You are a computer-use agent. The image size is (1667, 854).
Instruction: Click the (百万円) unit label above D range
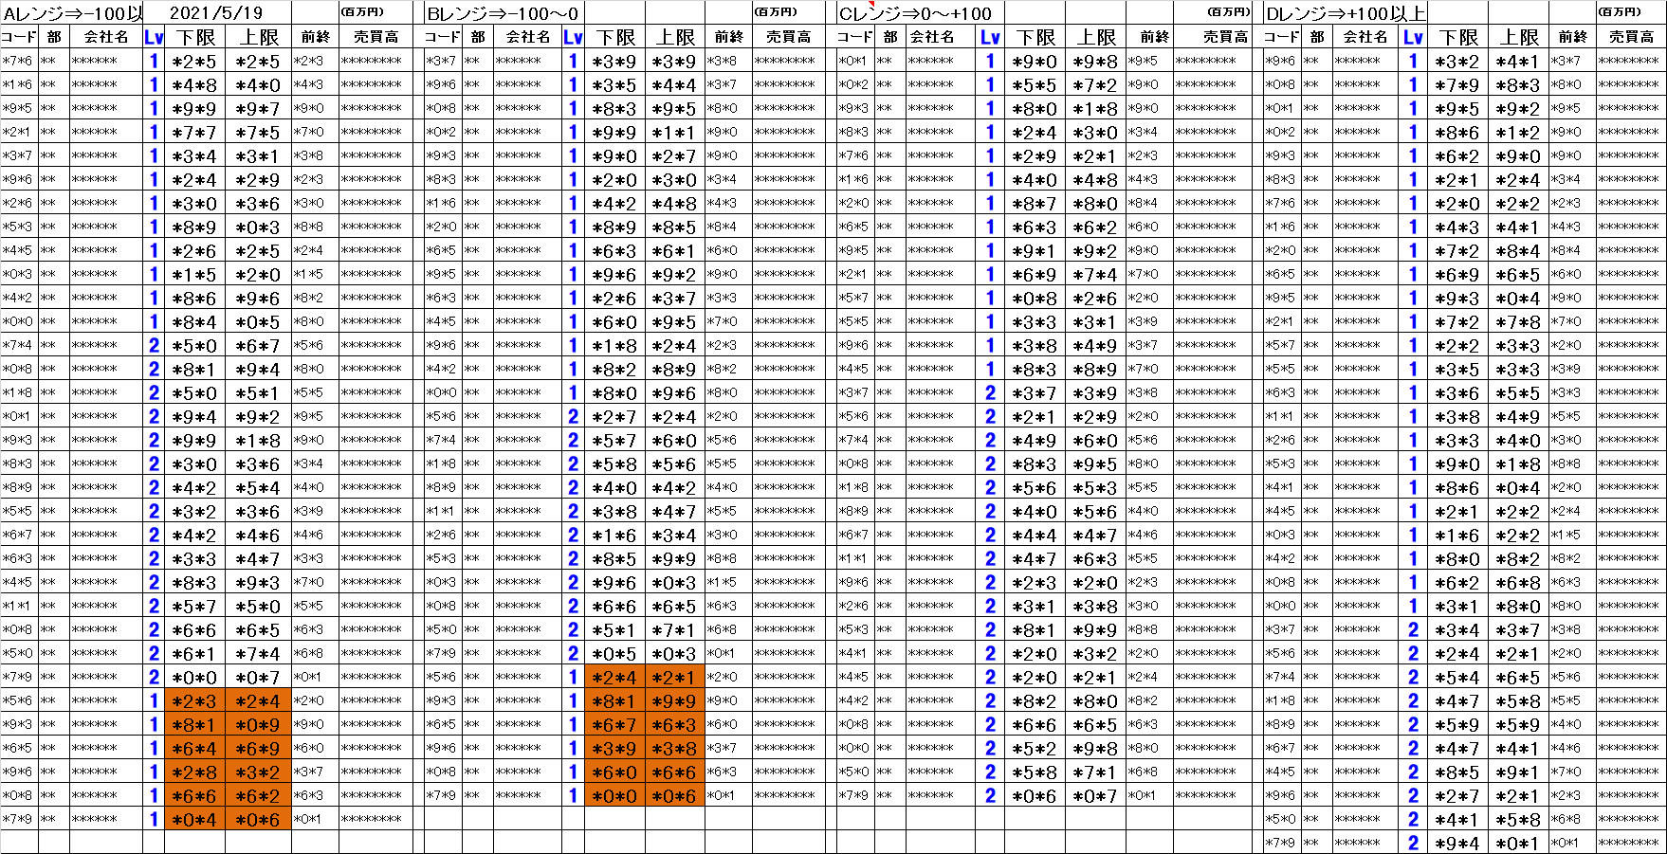coord(1619,12)
